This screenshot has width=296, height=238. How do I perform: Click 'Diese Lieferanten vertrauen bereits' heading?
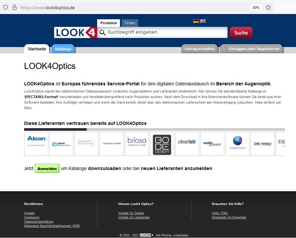pyautogui.click(x=85, y=123)
